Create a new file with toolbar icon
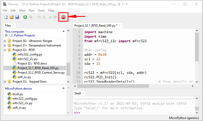The width and height of the screenshot is (203, 121). point(6,17)
